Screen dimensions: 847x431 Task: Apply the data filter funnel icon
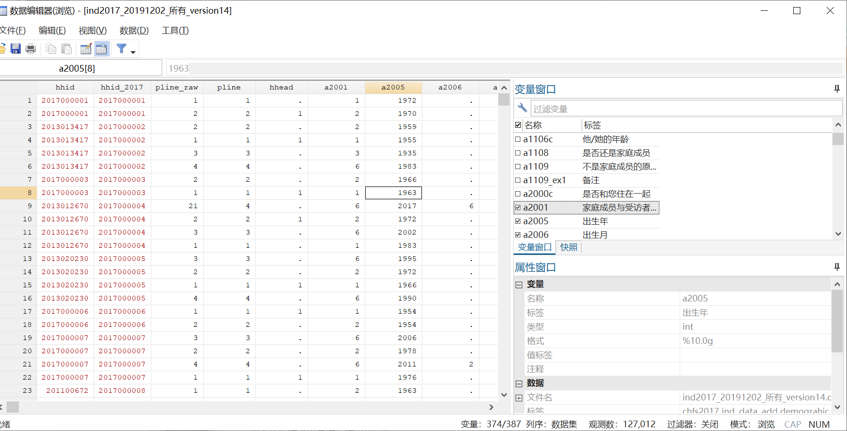[121, 49]
